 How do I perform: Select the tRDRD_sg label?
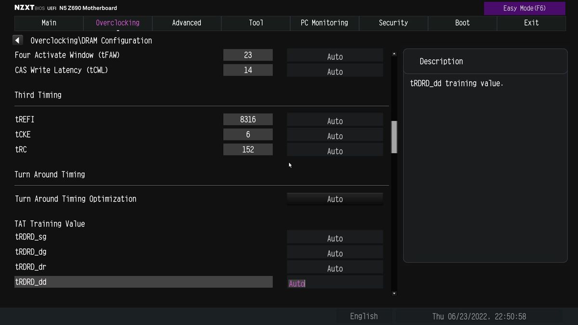(x=31, y=237)
